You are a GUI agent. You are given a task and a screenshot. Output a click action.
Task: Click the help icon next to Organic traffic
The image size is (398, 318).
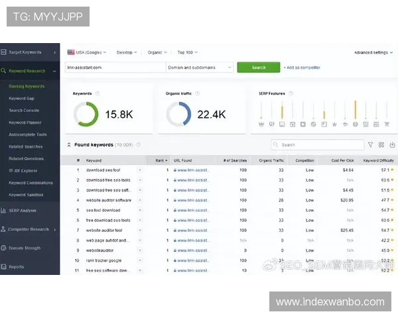[x=198, y=93]
